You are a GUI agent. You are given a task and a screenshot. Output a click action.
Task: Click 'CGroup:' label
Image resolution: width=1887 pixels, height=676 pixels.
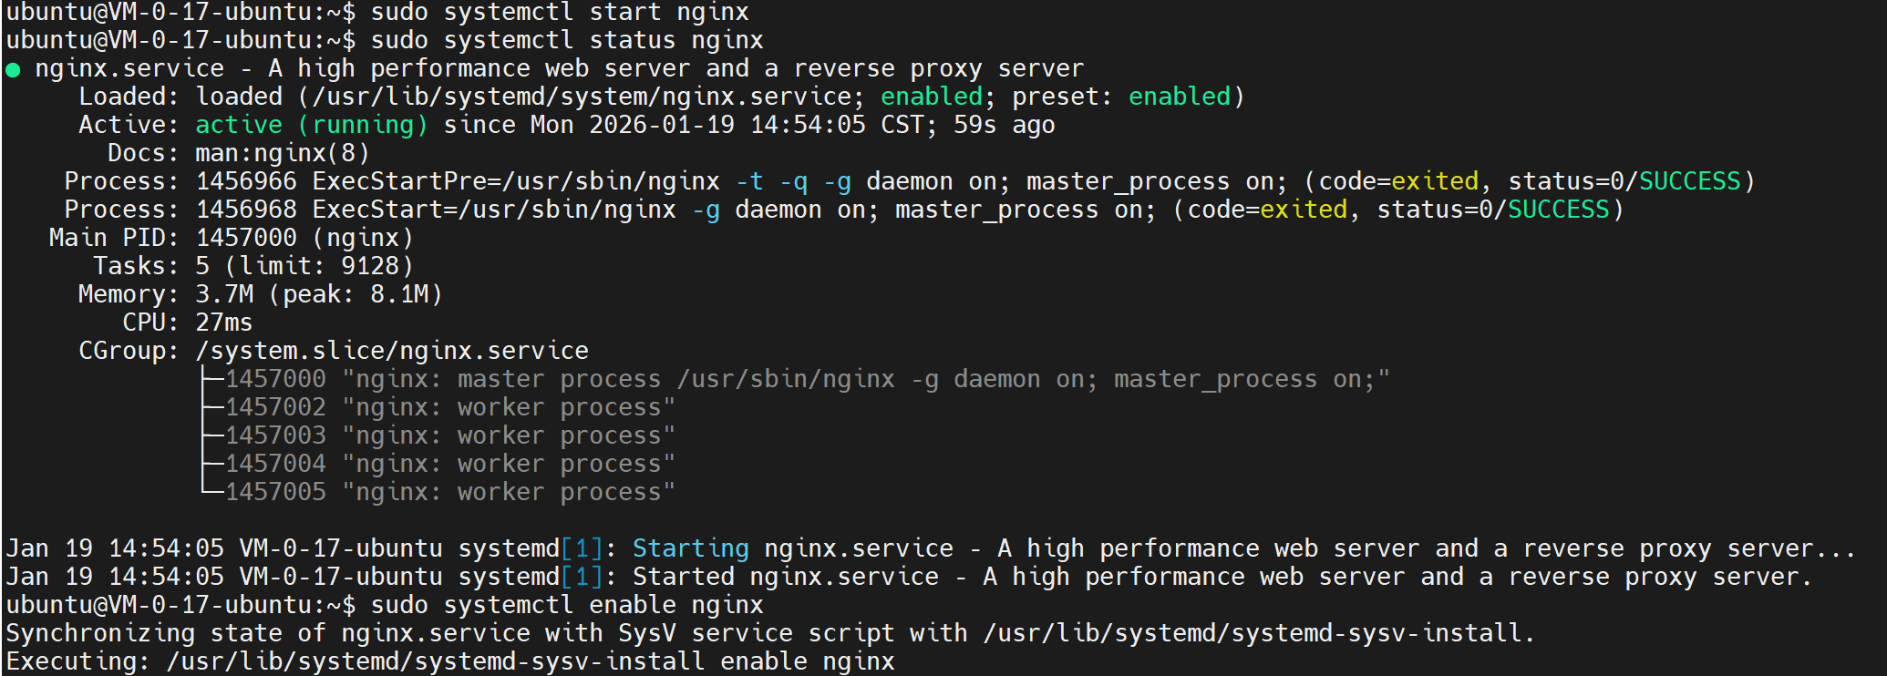[x=129, y=351]
